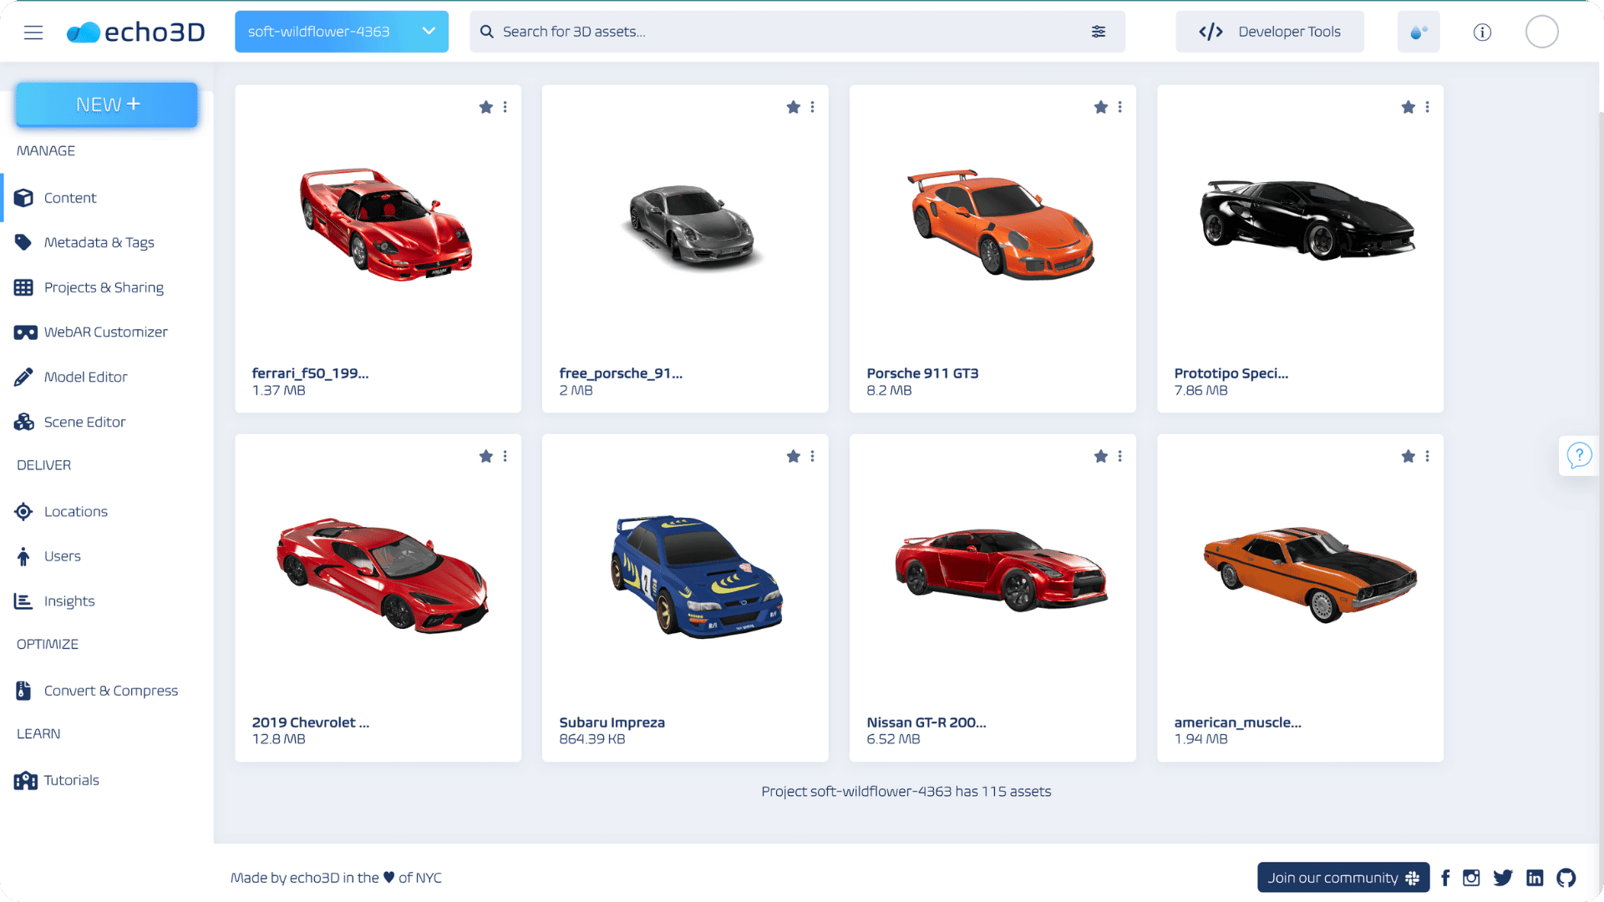The height and width of the screenshot is (902, 1604).
Task: Click the 'Subaru Impreza' asset name
Action: 612,722
